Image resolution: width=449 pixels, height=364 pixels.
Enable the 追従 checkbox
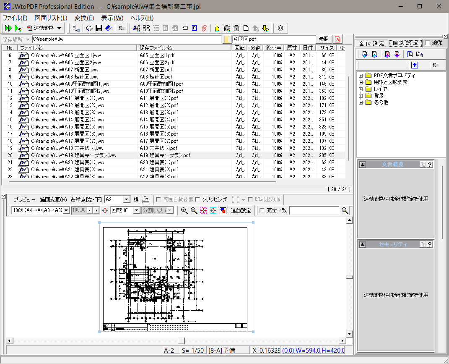click(x=427, y=43)
